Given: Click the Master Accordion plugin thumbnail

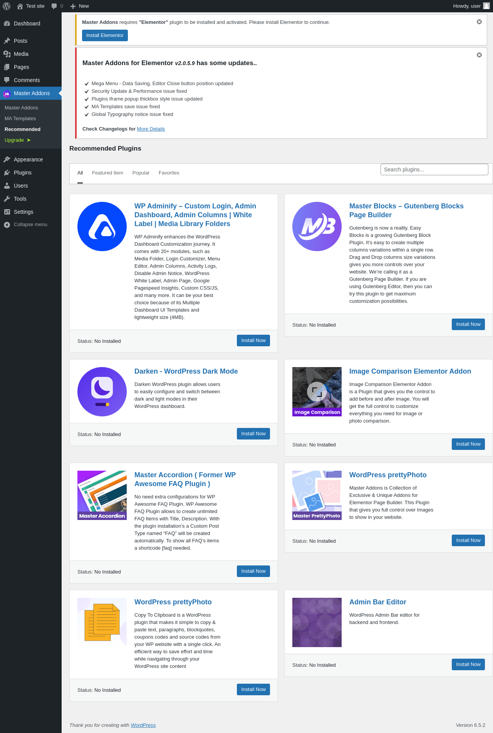Looking at the screenshot, I should click(x=102, y=495).
